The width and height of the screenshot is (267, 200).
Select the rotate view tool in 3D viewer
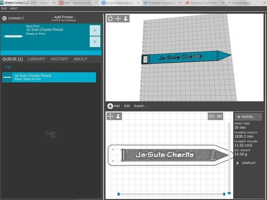coord(110,19)
